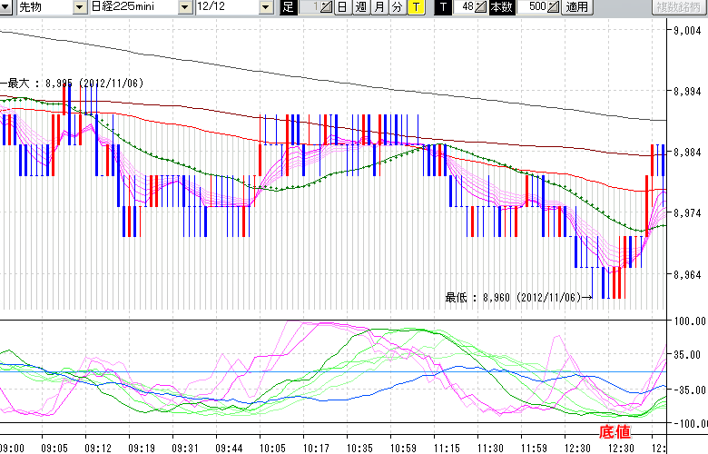Select the minute 分 timeframe button

pos(397,7)
